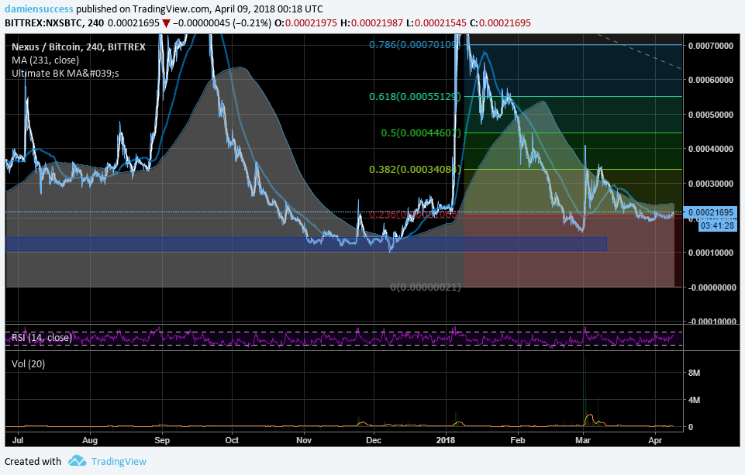
Task: Click the Apr time axis label
Action: click(655, 440)
